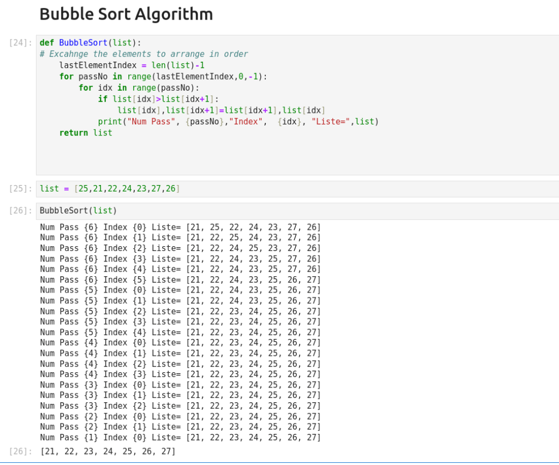This screenshot has width=559, height=465.
Task: Click the 'if list[idx]>list[idx+1]' condition line
Action: coord(158,99)
